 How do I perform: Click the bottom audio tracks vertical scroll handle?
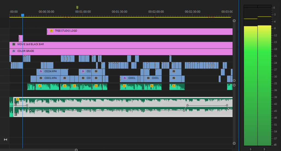pos(234,143)
